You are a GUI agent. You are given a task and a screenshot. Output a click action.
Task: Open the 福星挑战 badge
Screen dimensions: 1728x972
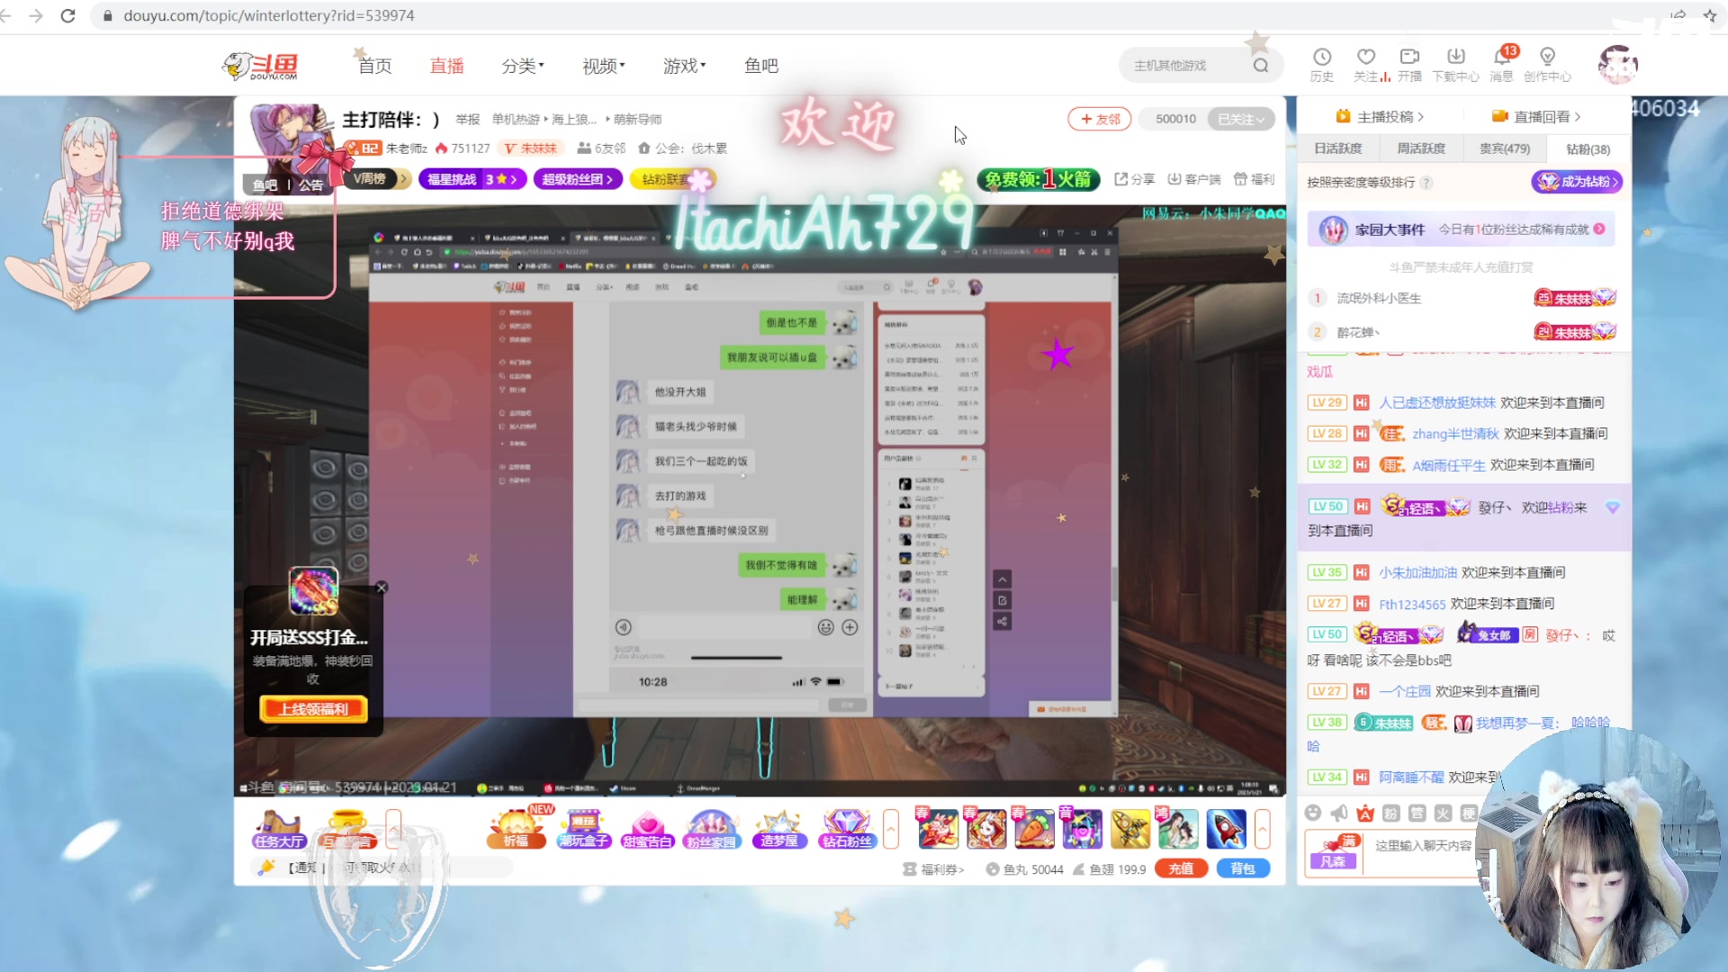point(472,179)
